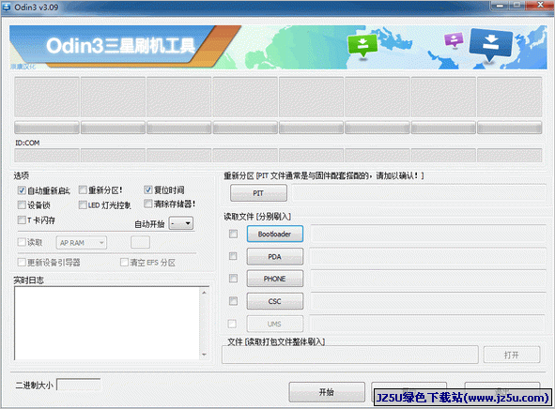This screenshot has height=409, width=555.
Task: Check the box beside PHONE button
Action: 233,279
